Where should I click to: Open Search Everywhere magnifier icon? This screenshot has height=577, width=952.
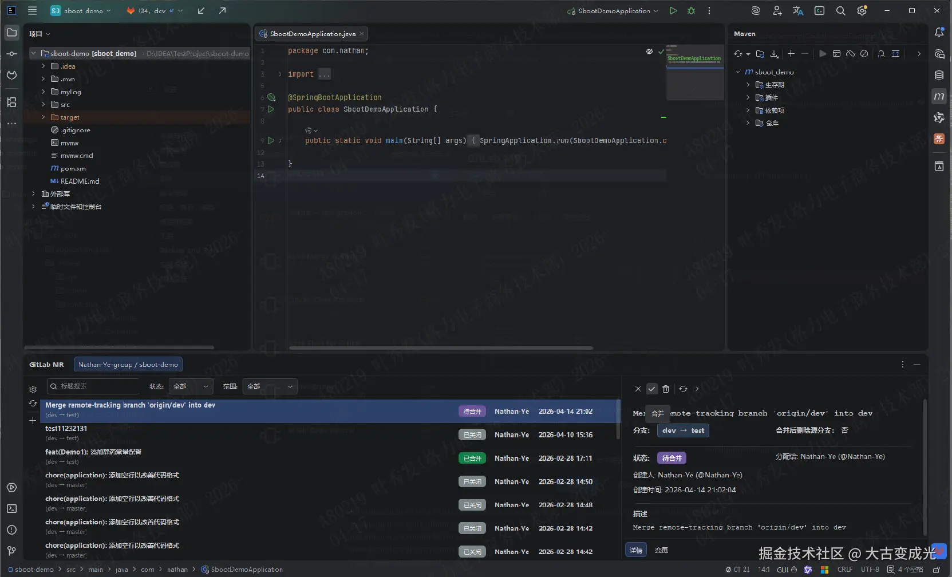click(x=840, y=11)
